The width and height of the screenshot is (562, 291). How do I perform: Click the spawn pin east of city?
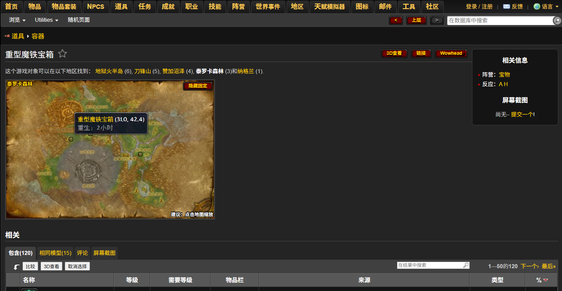(140, 154)
